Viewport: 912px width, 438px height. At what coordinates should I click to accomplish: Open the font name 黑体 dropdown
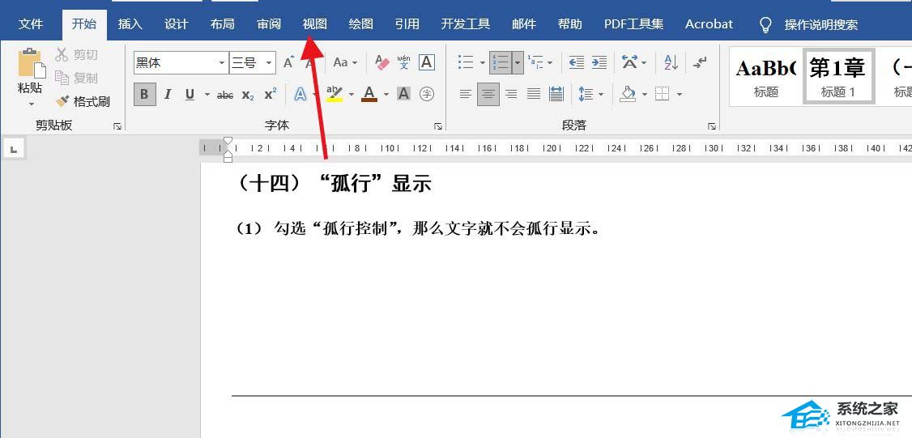(222, 63)
